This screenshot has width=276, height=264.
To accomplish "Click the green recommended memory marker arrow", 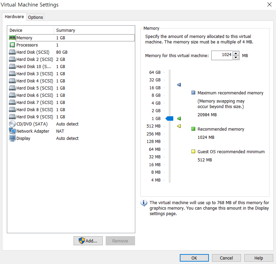I will click(x=179, y=118).
